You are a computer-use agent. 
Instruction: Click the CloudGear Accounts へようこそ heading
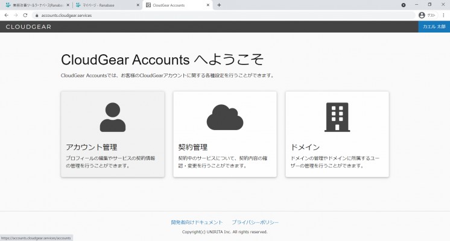click(x=162, y=60)
